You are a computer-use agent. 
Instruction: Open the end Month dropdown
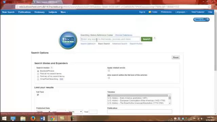pos(75,111)
